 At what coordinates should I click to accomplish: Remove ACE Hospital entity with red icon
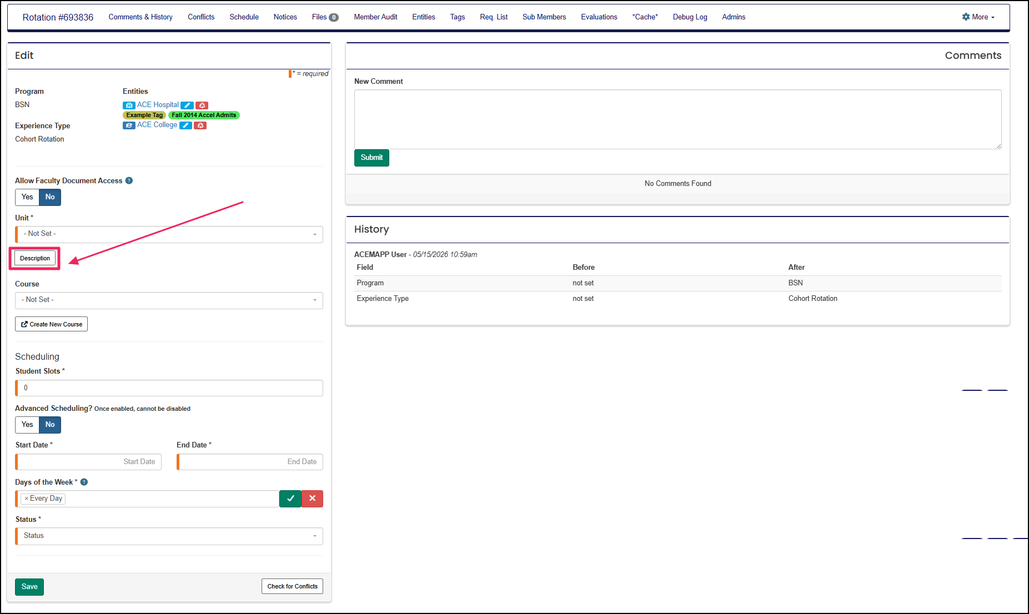pyautogui.click(x=202, y=105)
